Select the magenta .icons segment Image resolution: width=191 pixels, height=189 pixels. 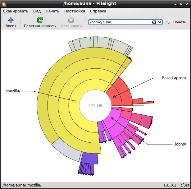(x=113, y=118)
